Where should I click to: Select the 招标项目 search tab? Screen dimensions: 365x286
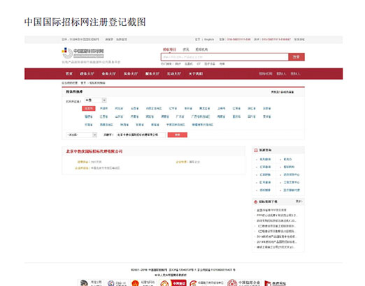click(x=169, y=50)
